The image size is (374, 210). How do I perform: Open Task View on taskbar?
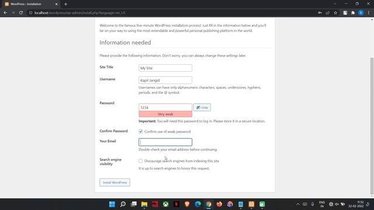click(x=134, y=204)
